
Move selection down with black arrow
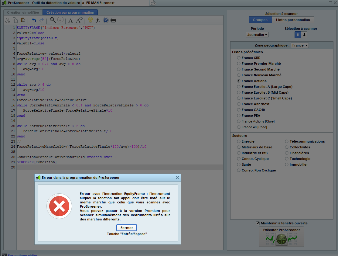(304, 35)
